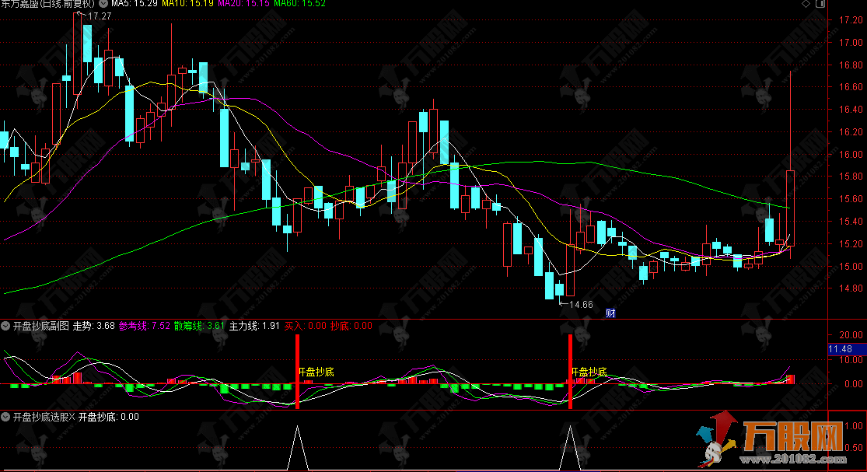Select the yellow MA10: 15.19 label

187,3
